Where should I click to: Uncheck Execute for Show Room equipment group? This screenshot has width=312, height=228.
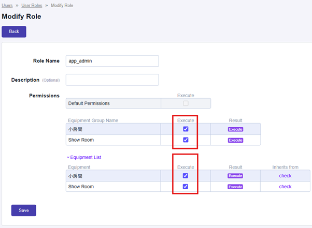click(x=186, y=140)
